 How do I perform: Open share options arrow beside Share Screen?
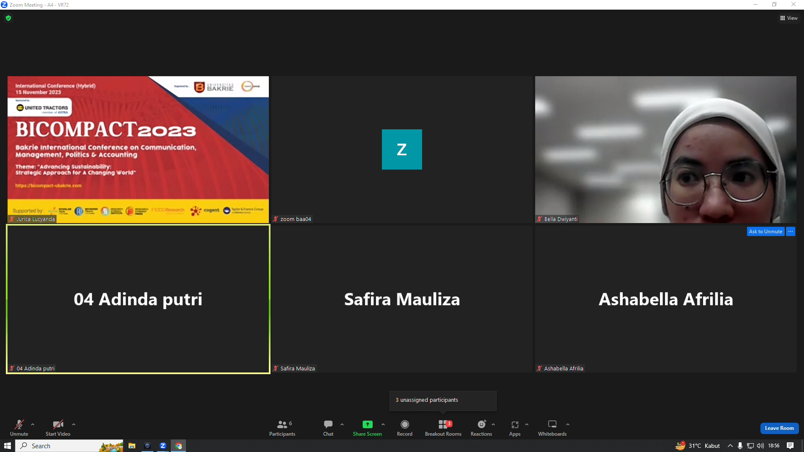coord(383,424)
